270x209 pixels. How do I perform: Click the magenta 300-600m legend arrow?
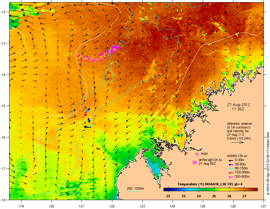pos(231,177)
